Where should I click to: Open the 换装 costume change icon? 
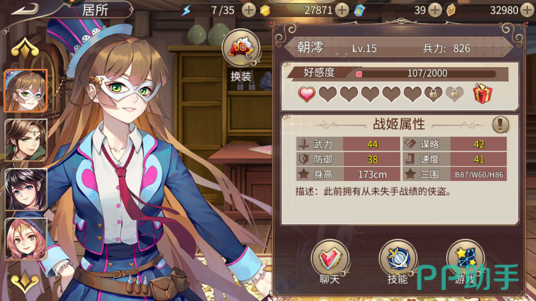(241, 48)
